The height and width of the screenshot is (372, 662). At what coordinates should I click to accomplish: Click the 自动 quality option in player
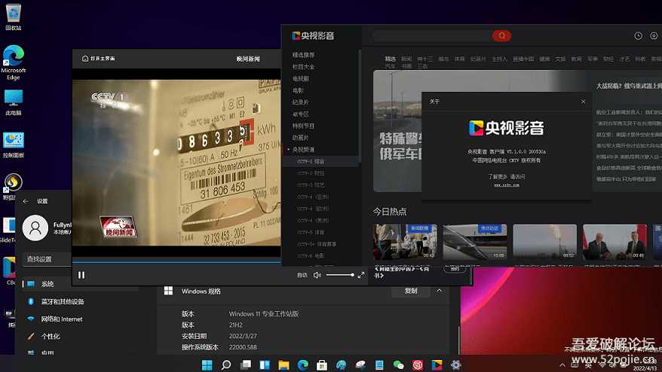coord(302,275)
